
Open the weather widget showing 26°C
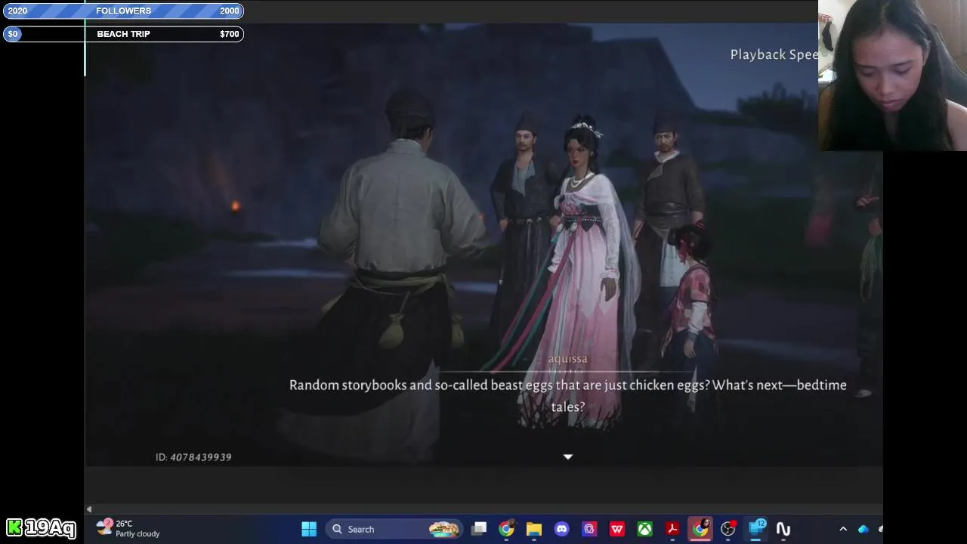pyautogui.click(x=128, y=528)
